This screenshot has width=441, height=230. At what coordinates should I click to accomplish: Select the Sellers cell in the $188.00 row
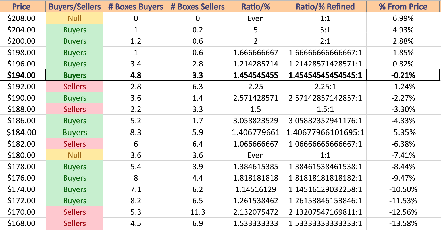click(75, 109)
